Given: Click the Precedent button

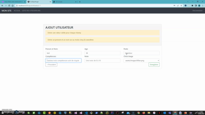Looking at the screenshot, I should [x=51, y=65].
